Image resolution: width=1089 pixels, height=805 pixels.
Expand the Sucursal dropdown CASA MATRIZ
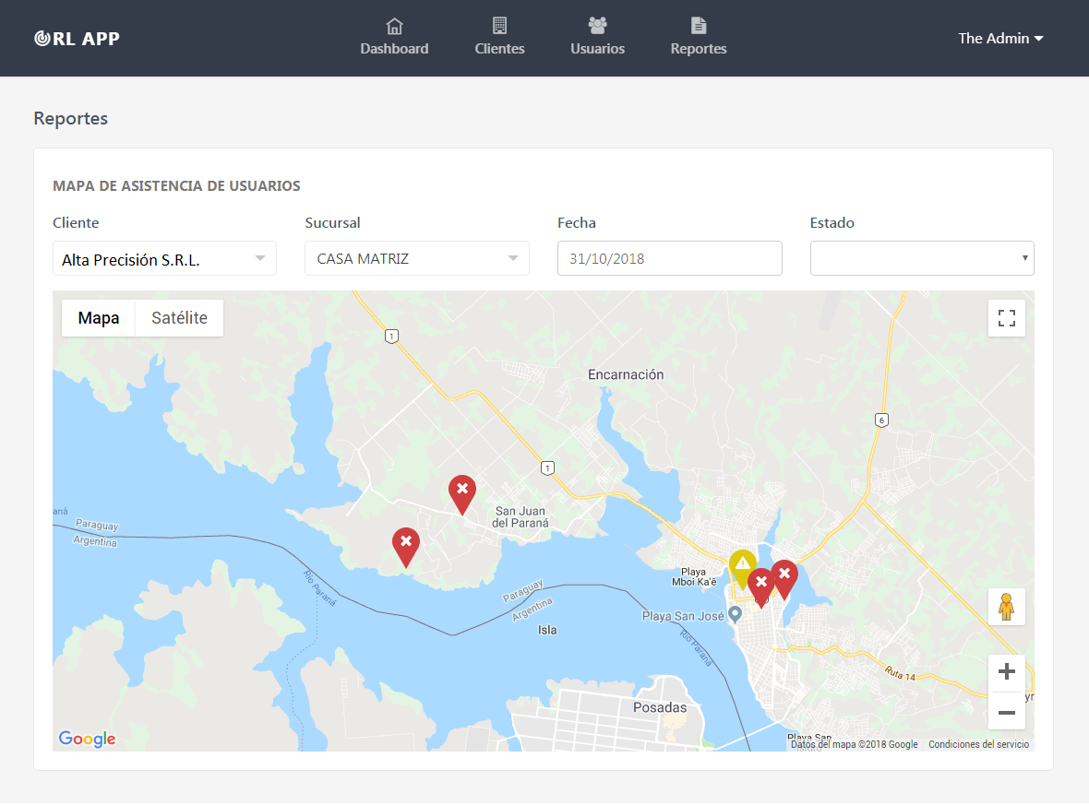(417, 259)
